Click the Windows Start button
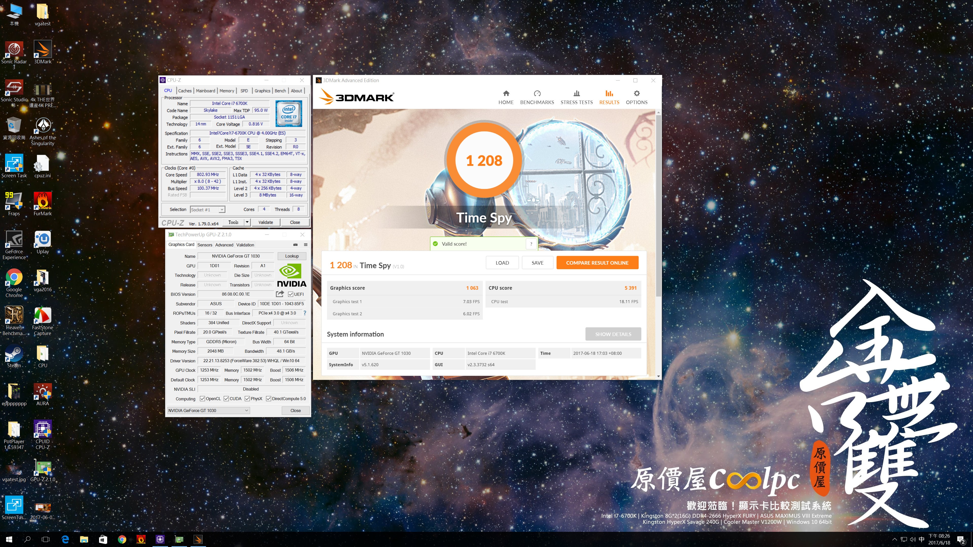This screenshot has width=973, height=547. (9, 539)
